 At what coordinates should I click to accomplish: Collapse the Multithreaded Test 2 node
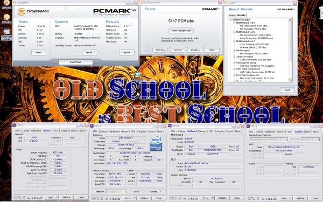click(234, 32)
